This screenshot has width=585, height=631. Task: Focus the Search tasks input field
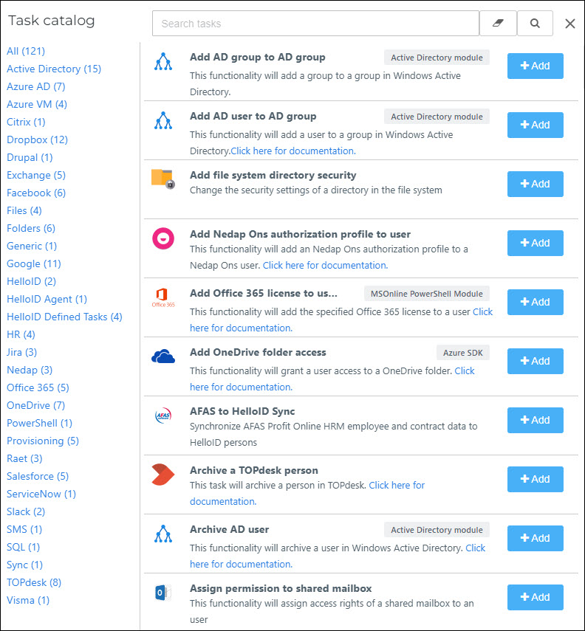pos(315,24)
